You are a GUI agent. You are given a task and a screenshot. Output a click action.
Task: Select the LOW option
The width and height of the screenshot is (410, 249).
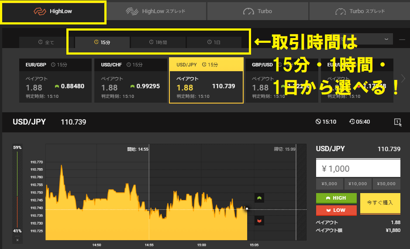point(336,210)
